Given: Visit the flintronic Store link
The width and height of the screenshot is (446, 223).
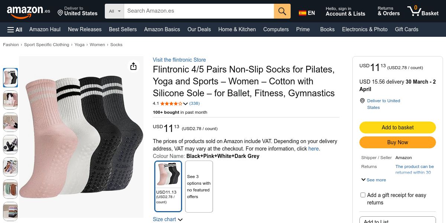Looking at the screenshot, I should click(x=179, y=60).
